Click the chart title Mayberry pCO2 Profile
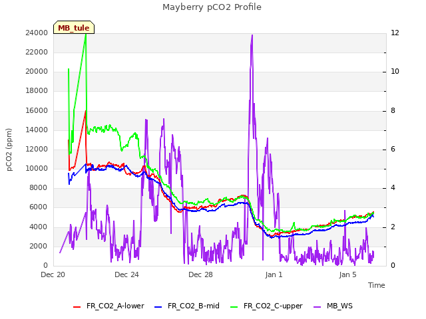This screenshot has height=319, width=426. tap(212, 7)
